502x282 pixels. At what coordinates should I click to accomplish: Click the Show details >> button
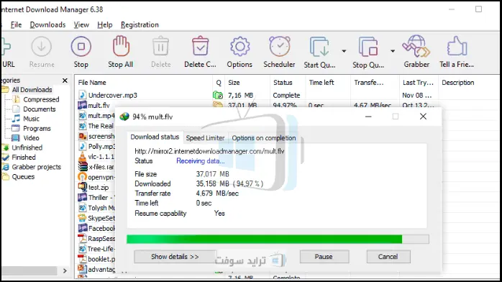coord(175,257)
